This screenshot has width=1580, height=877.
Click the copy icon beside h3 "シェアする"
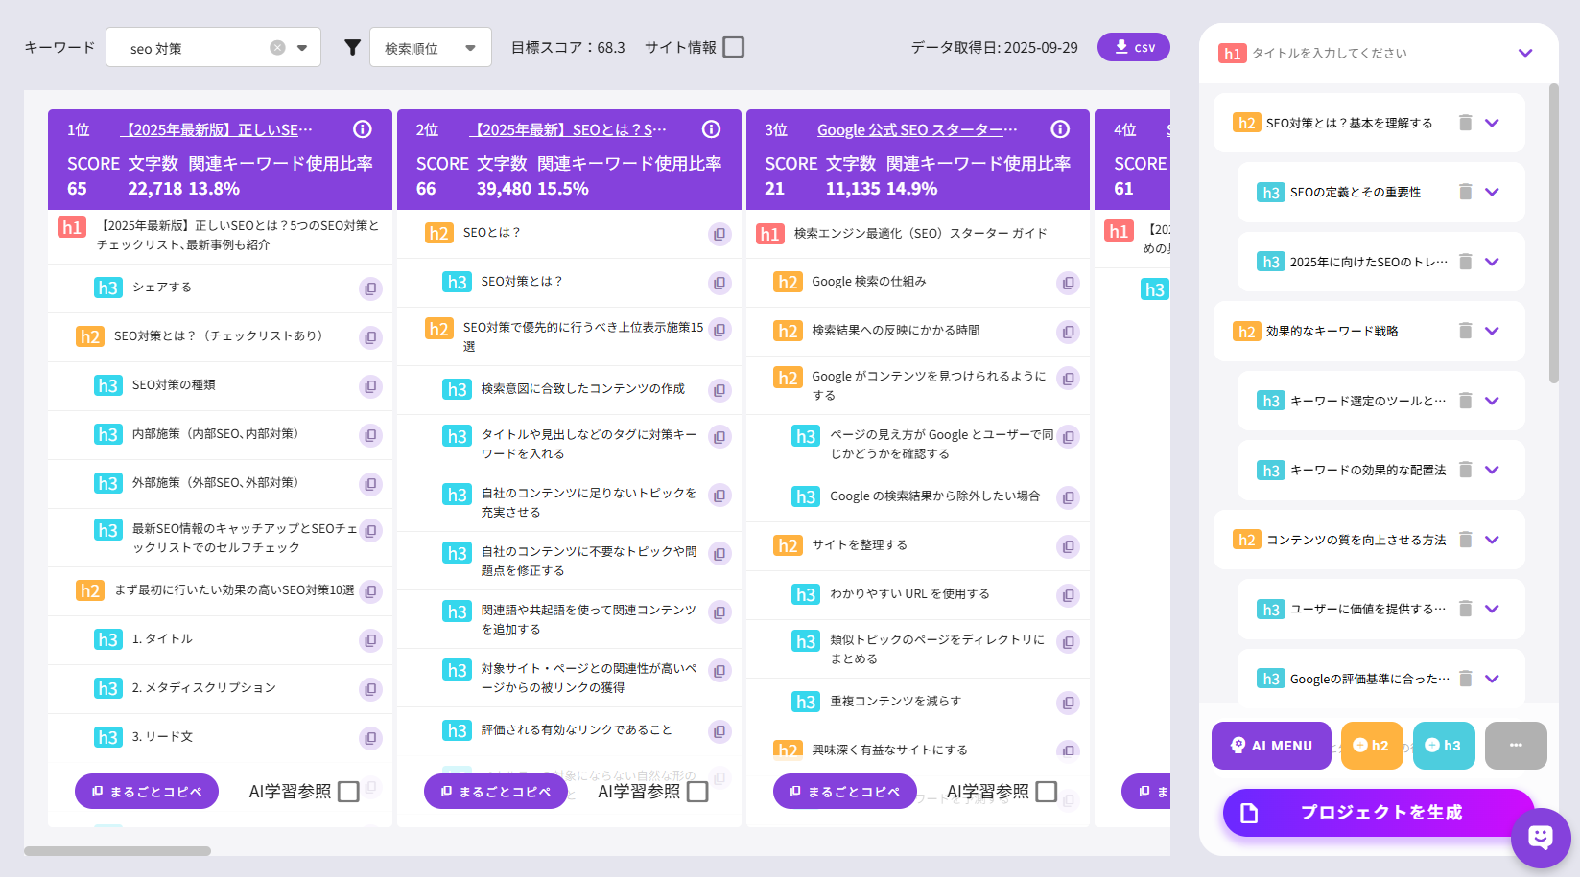371,288
